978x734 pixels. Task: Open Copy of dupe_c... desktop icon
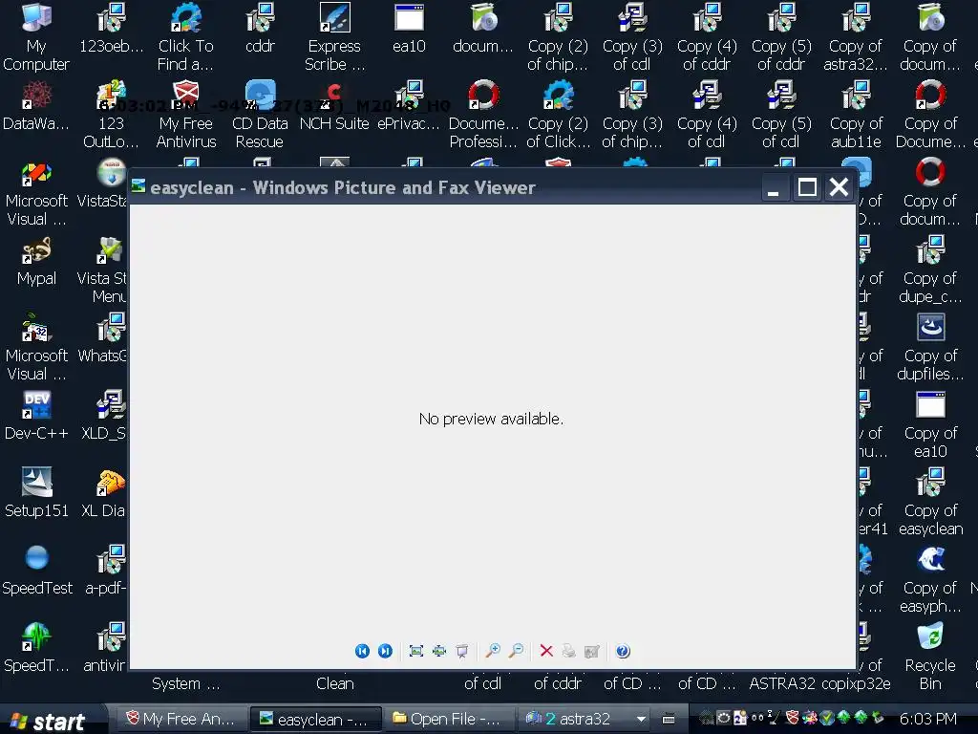[930, 270]
